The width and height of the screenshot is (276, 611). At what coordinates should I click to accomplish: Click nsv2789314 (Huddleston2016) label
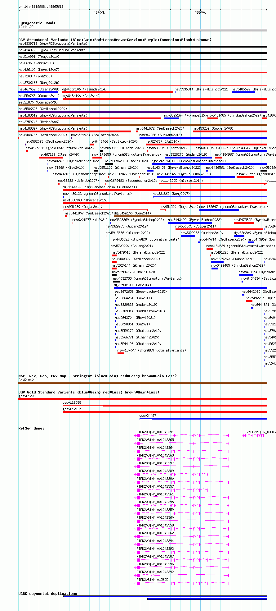click(x=140, y=311)
